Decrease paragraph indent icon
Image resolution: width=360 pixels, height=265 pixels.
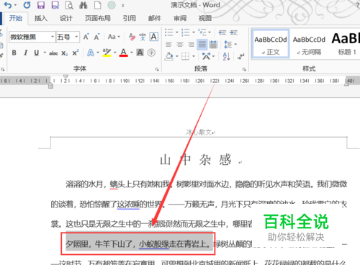click(222, 32)
